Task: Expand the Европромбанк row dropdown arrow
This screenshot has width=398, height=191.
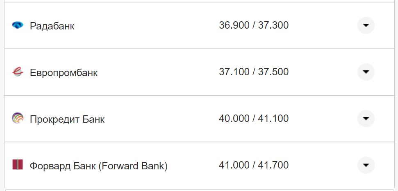Action: [366, 72]
